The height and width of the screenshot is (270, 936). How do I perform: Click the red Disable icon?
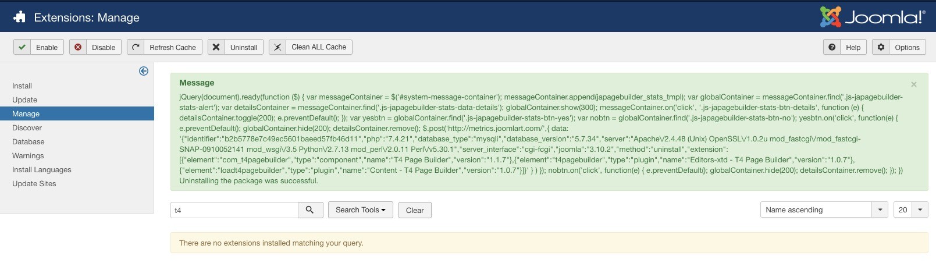78,47
